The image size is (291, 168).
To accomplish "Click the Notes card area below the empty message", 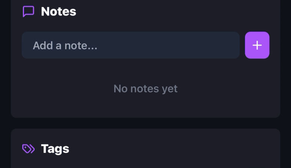I will (x=146, y=106).
